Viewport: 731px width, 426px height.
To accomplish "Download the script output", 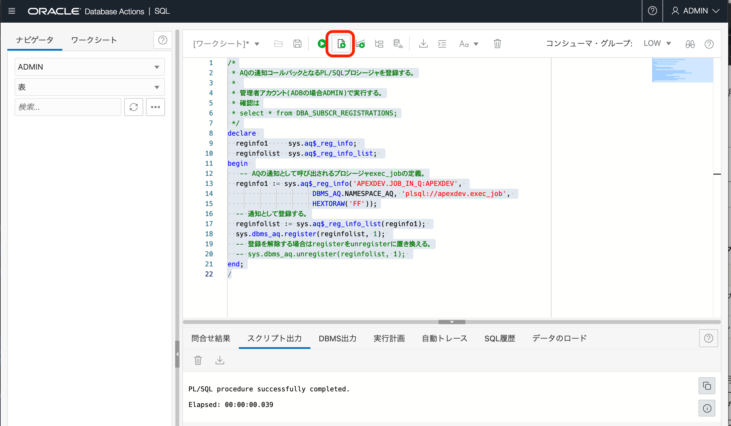I will tap(220, 360).
